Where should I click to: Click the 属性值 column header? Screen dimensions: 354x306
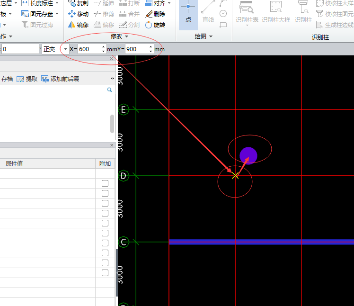pos(48,163)
